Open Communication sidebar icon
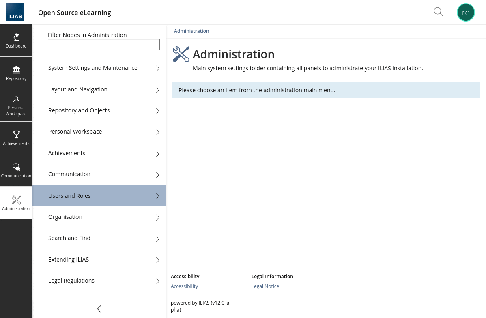The width and height of the screenshot is (486, 318). pyautogui.click(x=16, y=171)
